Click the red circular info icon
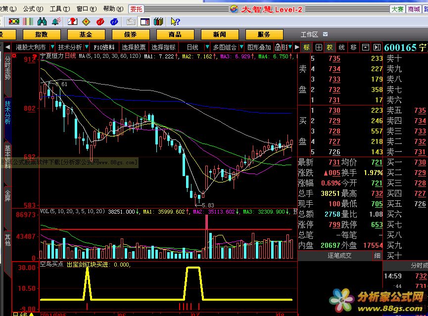 [x=100, y=22]
